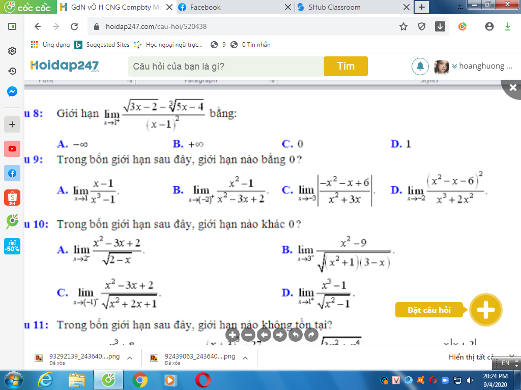Close the SHub Classroom tab
The height and width of the screenshot is (390, 521).
[x=406, y=7]
